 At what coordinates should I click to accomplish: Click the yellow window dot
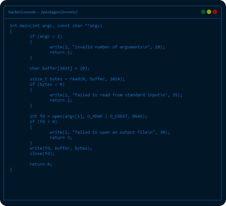pyautogui.click(x=209, y=12)
